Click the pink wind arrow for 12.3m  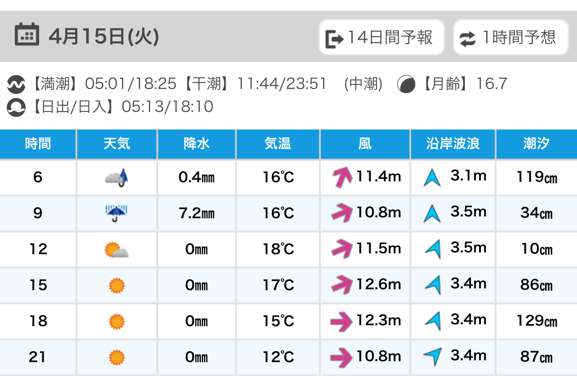[x=342, y=321]
